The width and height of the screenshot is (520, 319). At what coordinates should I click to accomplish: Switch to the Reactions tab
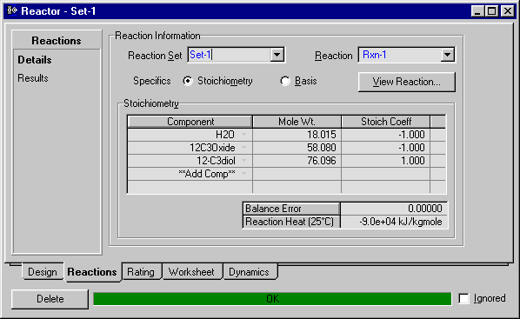tap(92, 272)
